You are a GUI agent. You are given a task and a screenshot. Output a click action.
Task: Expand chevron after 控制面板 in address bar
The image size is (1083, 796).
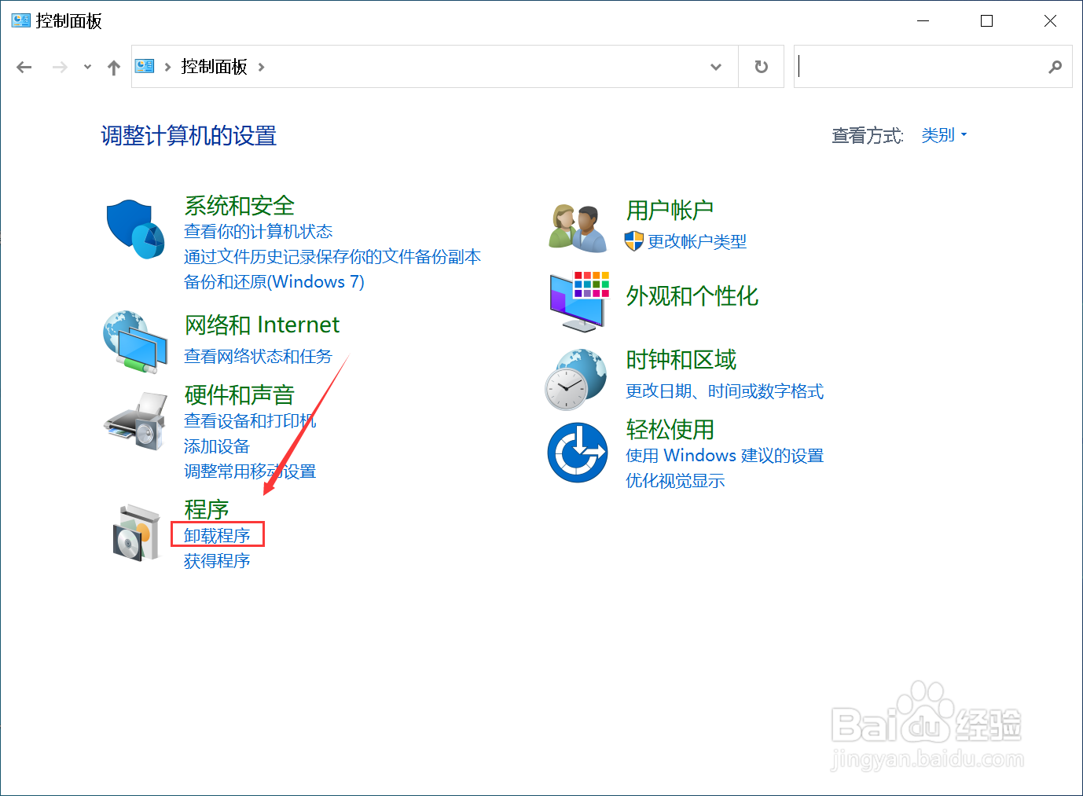pyautogui.click(x=261, y=67)
